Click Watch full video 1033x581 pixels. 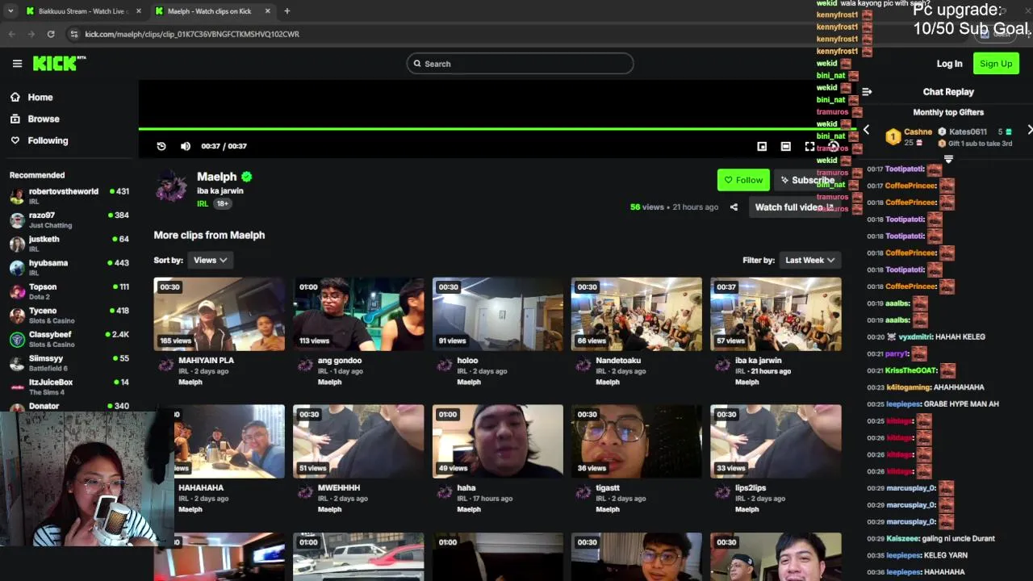[x=794, y=207]
